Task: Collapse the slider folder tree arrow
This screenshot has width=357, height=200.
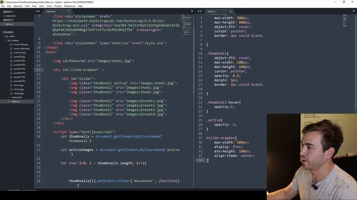Action: [x=4, y=36]
